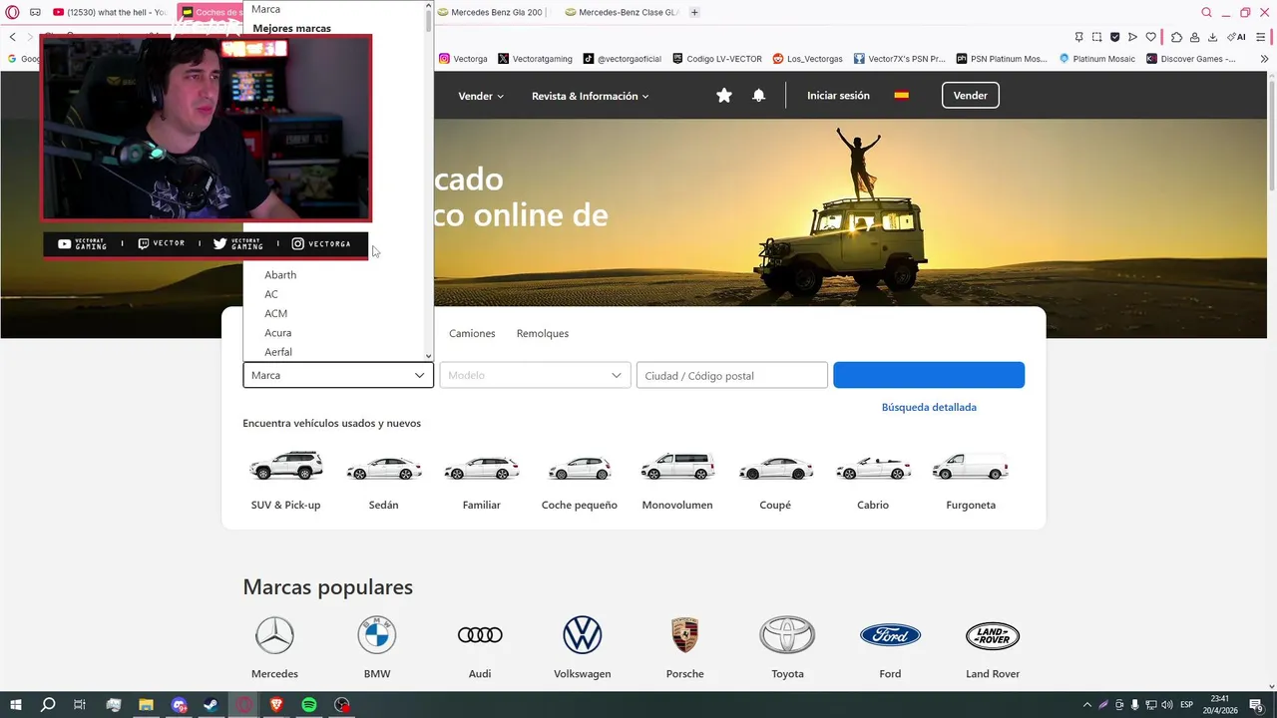
Task: Open the Modelo model dropdown
Action: coord(535,375)
